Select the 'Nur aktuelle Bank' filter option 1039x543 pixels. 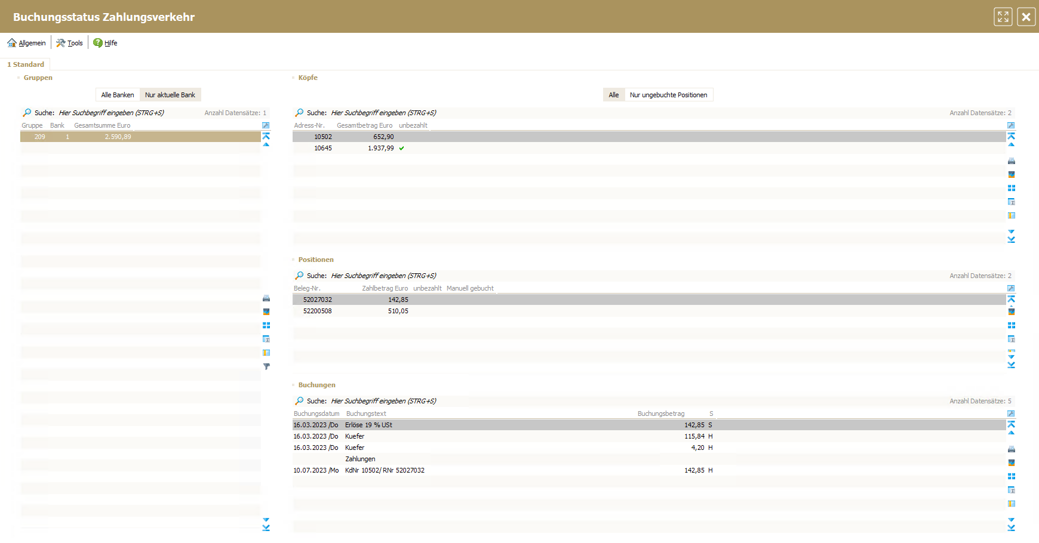pos(170,95)
